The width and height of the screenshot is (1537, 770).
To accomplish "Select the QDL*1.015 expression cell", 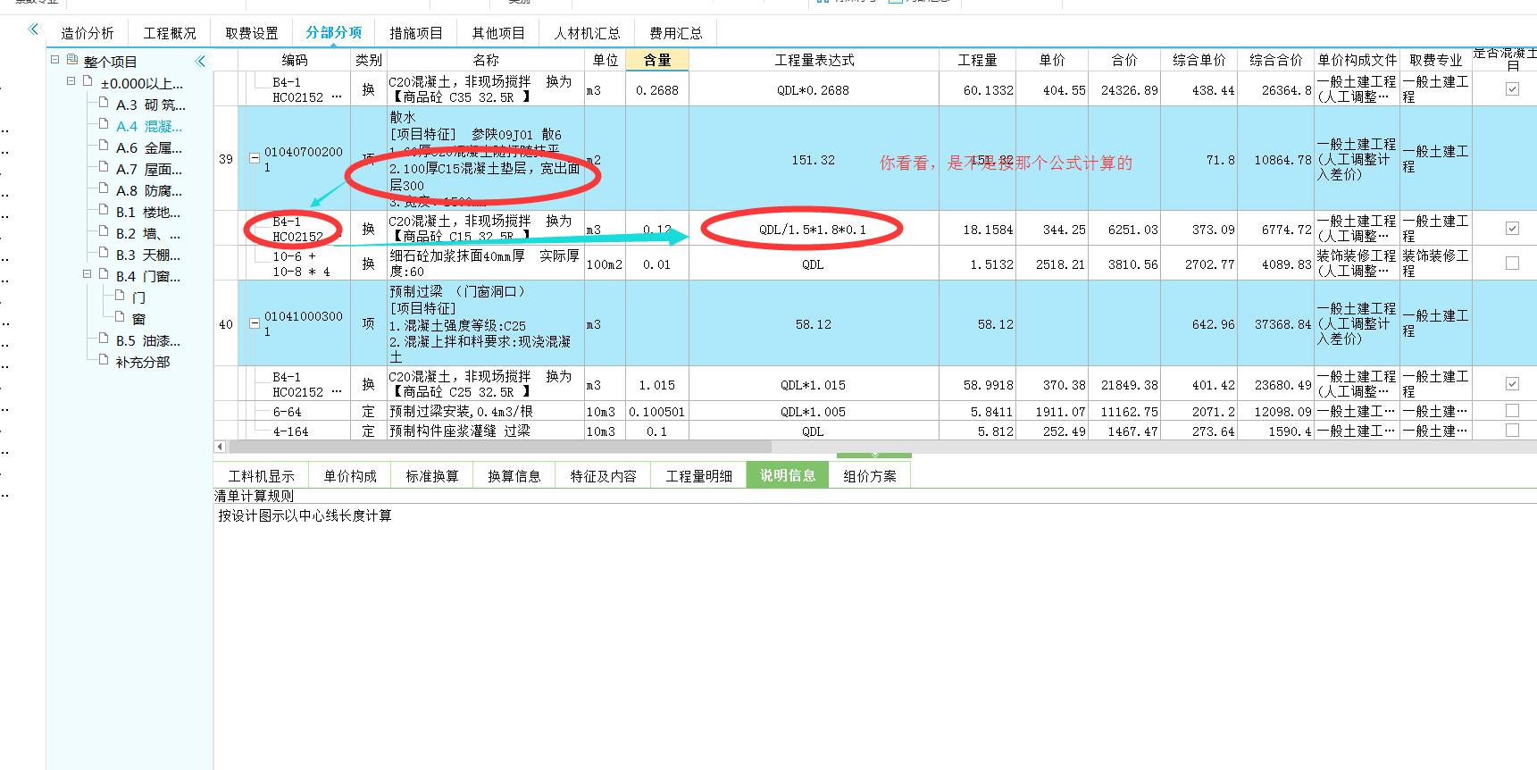I will point(814,384).
